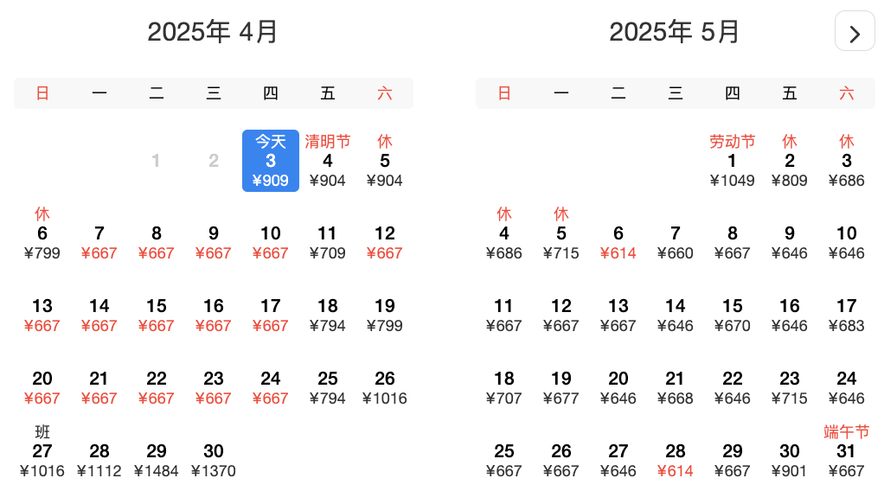This screenshot has width=884, height=491.
Task: Choose April 13 priced ¥667
Action: click(42, 316)
